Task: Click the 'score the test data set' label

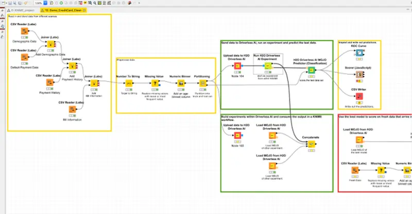Action: click(x=312, y=80)
